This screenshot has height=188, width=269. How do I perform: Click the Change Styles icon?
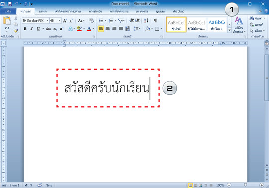[x=239, y=24]
